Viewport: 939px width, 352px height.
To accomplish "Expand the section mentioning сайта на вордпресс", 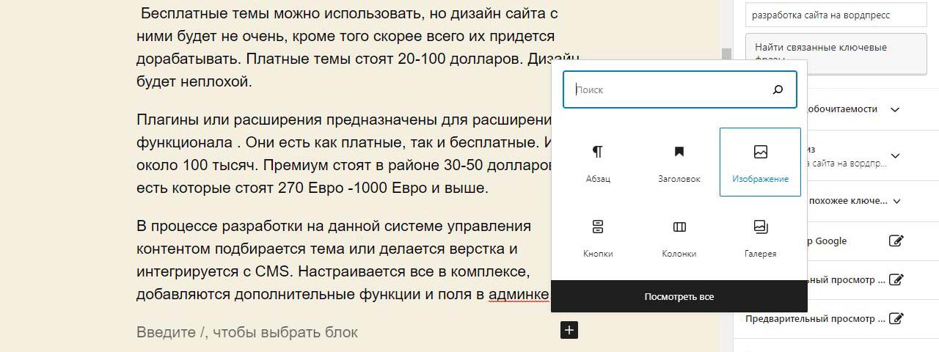I will coord(896,155).
